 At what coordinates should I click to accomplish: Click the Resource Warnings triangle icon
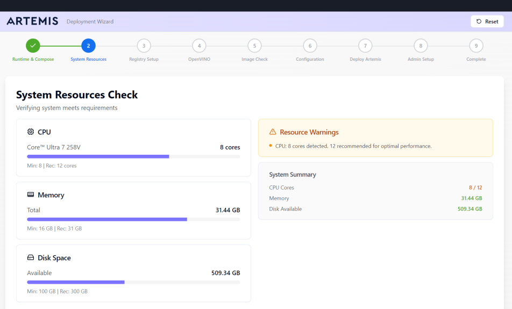point(273,132)
